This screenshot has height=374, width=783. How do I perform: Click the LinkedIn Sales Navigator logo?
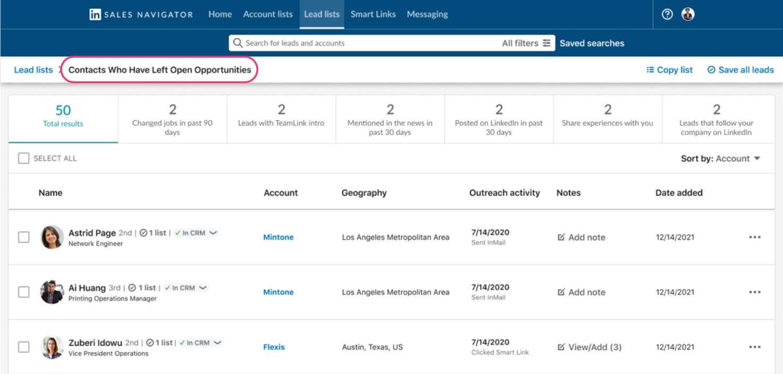[x=141, y=14]
